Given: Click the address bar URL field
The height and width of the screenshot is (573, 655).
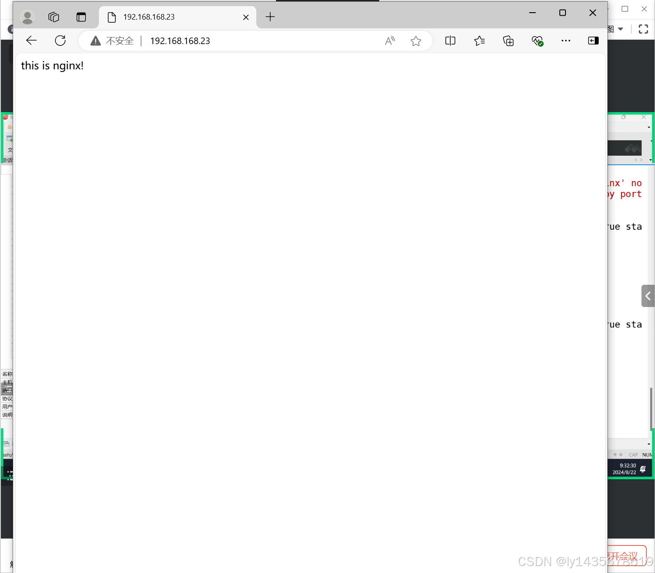Looking at the screenshot, I should pos(262,41).
